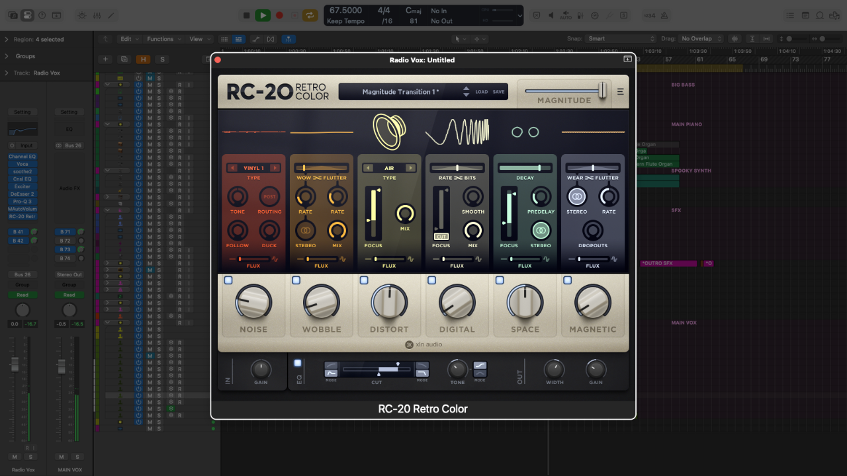Image resolution: width=847 pixels, height=476 pixels.
Task: Adjust the RATE/BITS balance slider in Digital
Action: (x=457, y=168)
